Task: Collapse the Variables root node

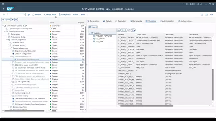Action: [x=90, y=33]
